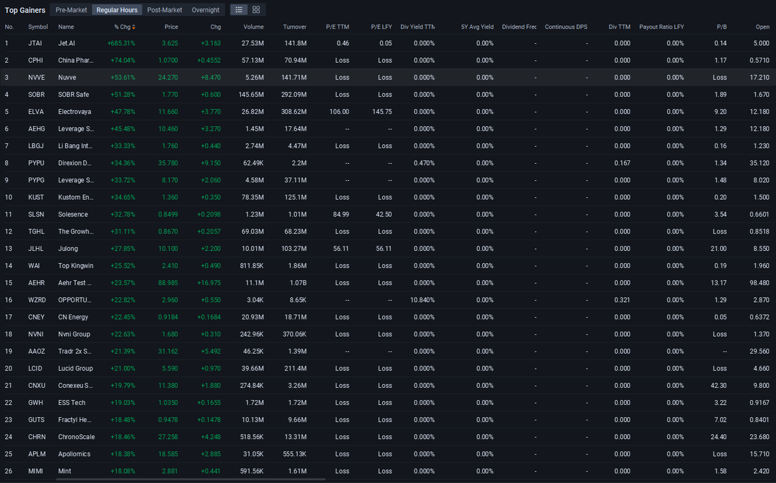The image size is (776, 483).
Task: Click the 10.840% dividend yield
Action: (x=422, y=300)
